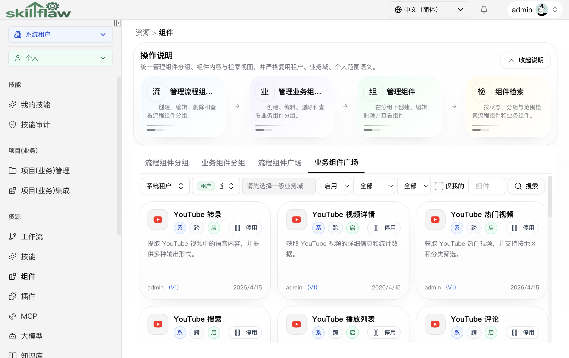Viewport: 569px width, 358px height.
Task: Disable YouTube 热门视频 via 停用
Action: click(522, 228)
